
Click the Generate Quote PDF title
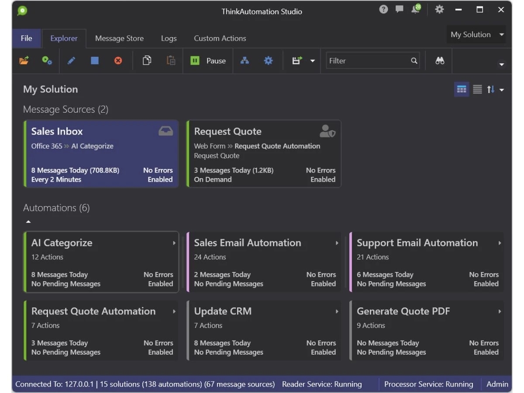[x=403, y=311]
